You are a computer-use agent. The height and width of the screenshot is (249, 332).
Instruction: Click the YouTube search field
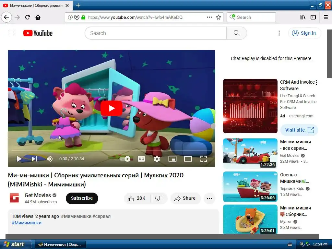pos(156,33)
